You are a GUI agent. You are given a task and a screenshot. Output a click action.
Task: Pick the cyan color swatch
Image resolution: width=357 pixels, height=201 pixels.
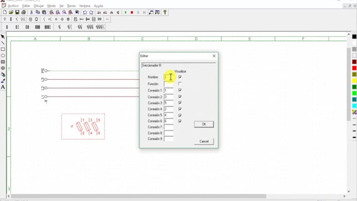[x=354, y=106]
